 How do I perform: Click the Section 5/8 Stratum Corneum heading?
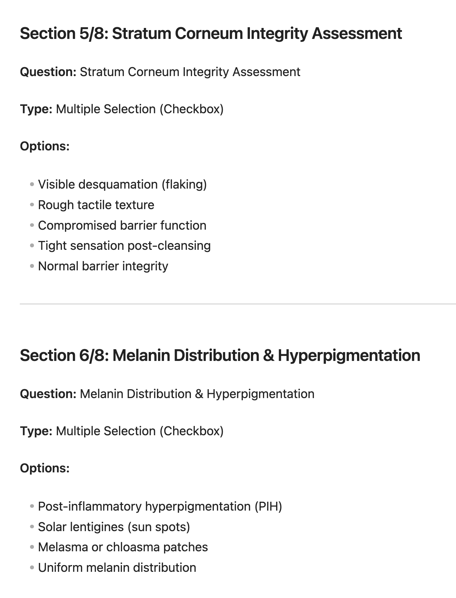[x=211, y=34]
